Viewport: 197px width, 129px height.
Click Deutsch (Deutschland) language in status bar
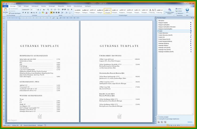click(x=30, y=125)
